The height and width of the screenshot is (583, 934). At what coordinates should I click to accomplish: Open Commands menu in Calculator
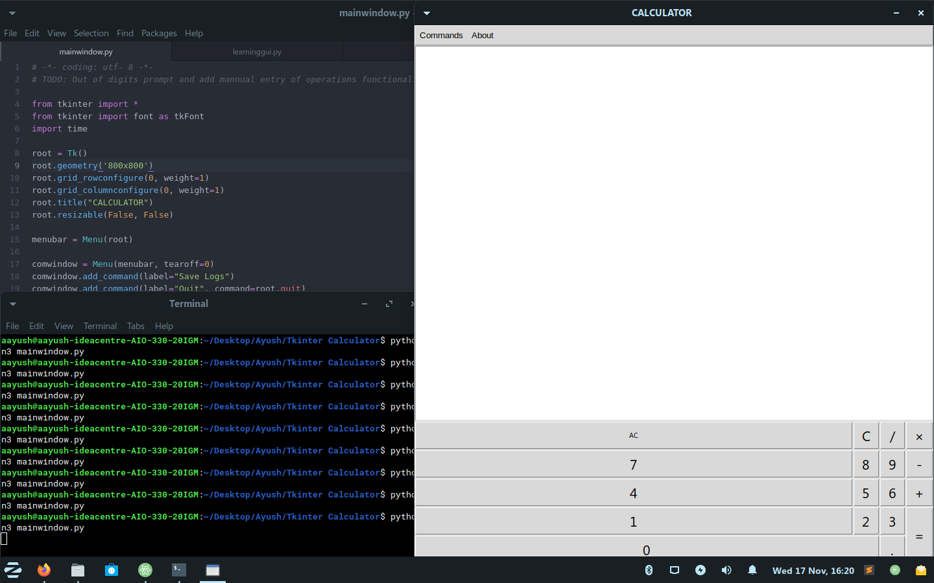click(441, 36)
